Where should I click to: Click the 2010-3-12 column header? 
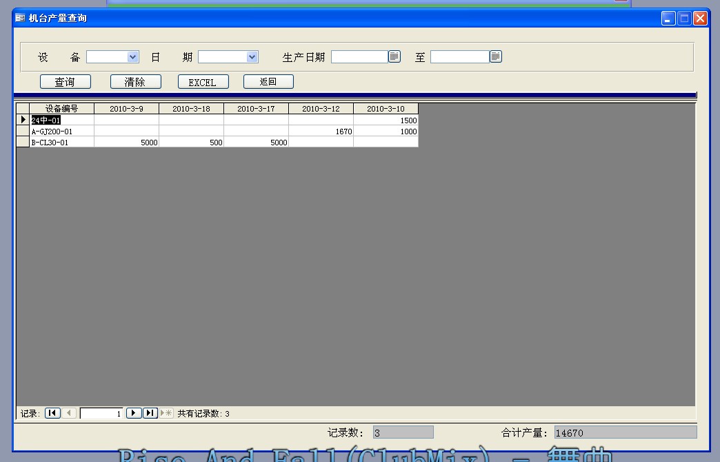coord(321,109)
